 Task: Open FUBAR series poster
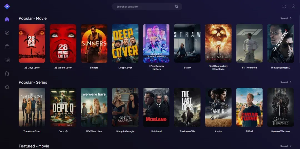coord(249,107)
